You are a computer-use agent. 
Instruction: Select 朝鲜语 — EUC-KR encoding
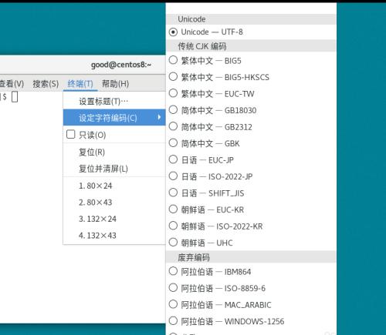tap(251, 209)
